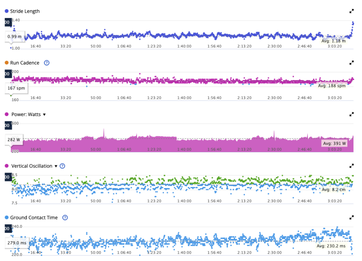Click 1:23:20 on the Power chart time axis
This screenshot has width=362, height=261.
pos(154,150)
